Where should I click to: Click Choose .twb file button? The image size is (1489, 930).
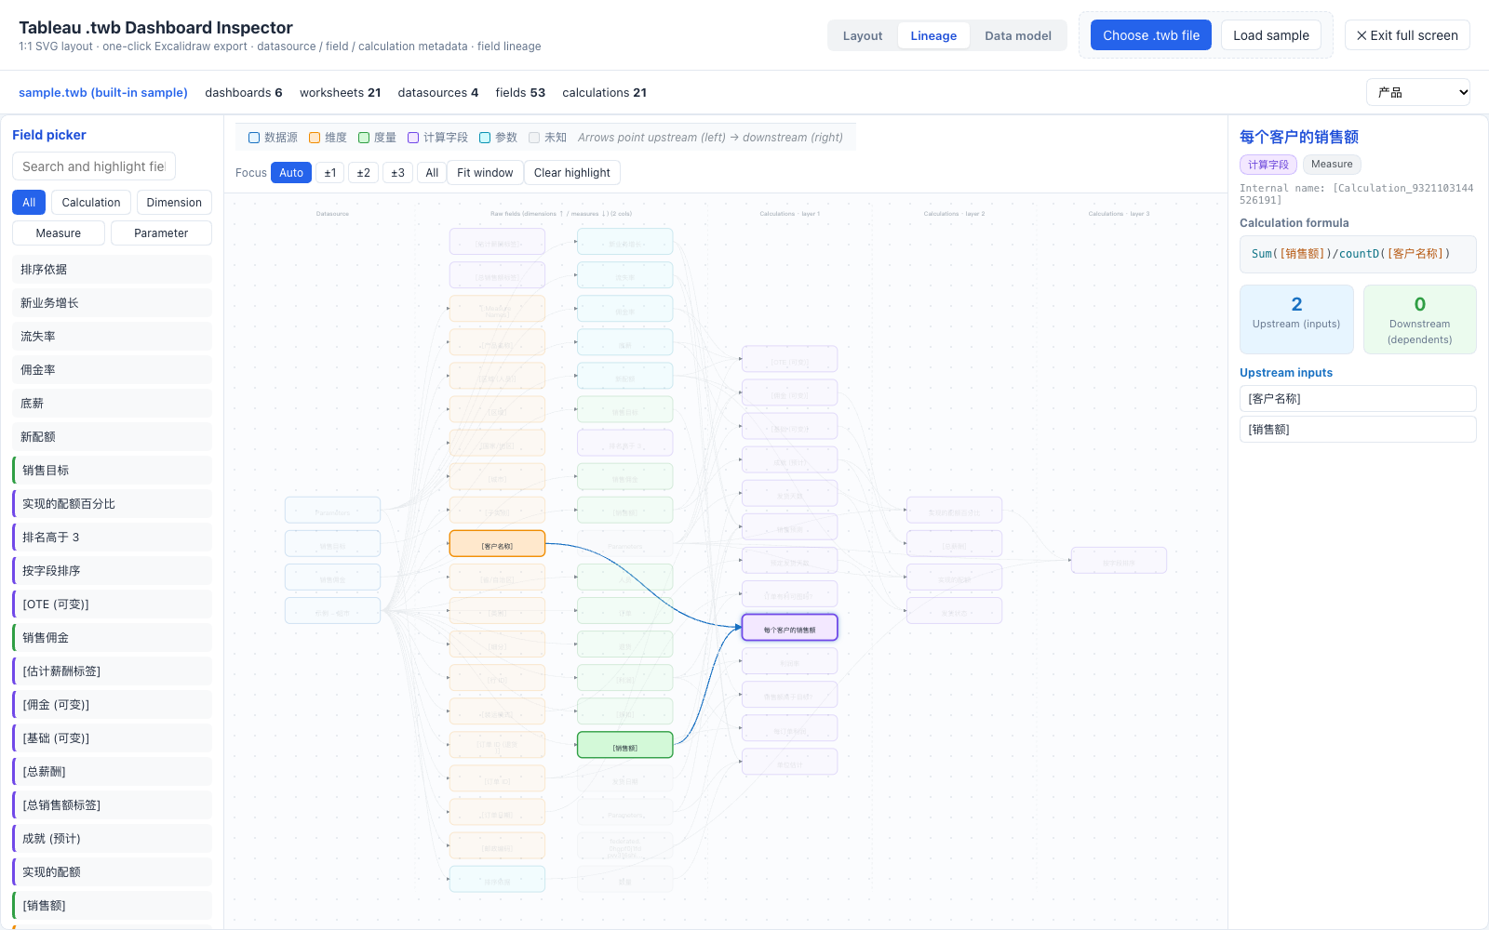point(1151,35)
